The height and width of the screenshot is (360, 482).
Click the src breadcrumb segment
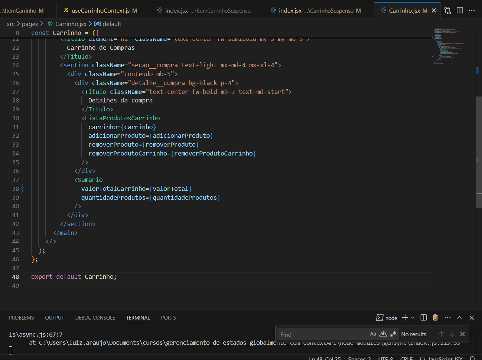pos(11,24)
